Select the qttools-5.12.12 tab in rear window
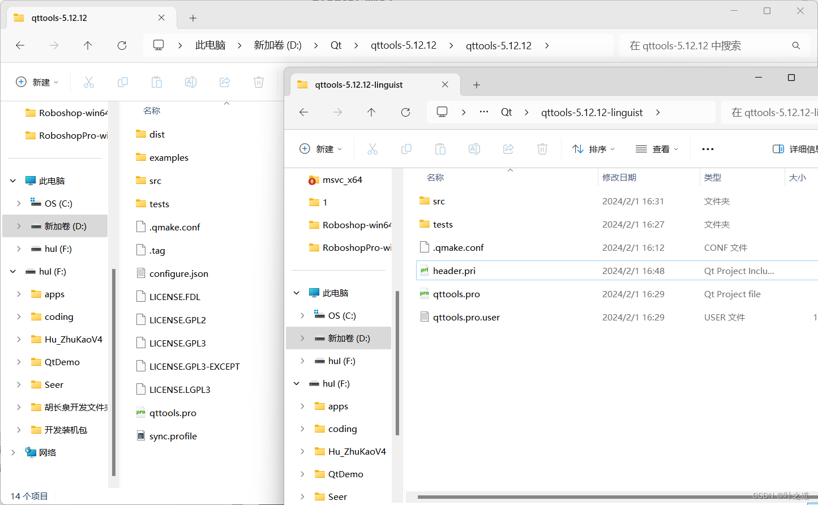 point(91,18)
